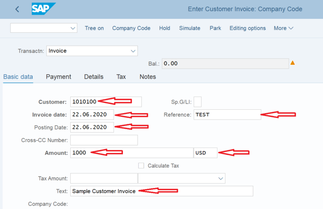Click the Hold button
The height and width of the screenshot is (209, 323).
click(164, 28)
